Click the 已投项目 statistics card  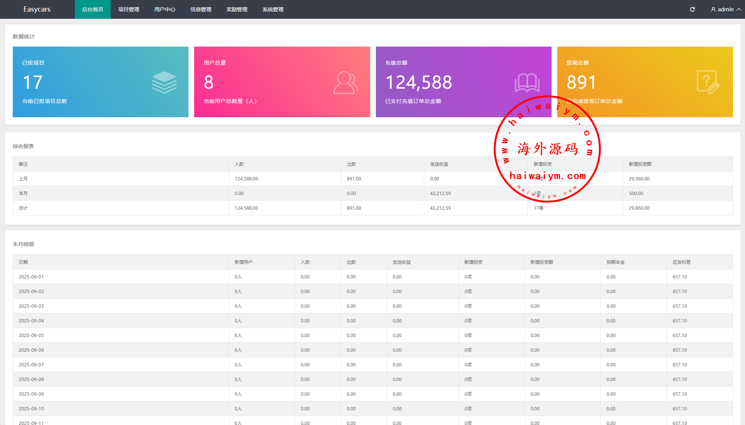click(101, 82)
